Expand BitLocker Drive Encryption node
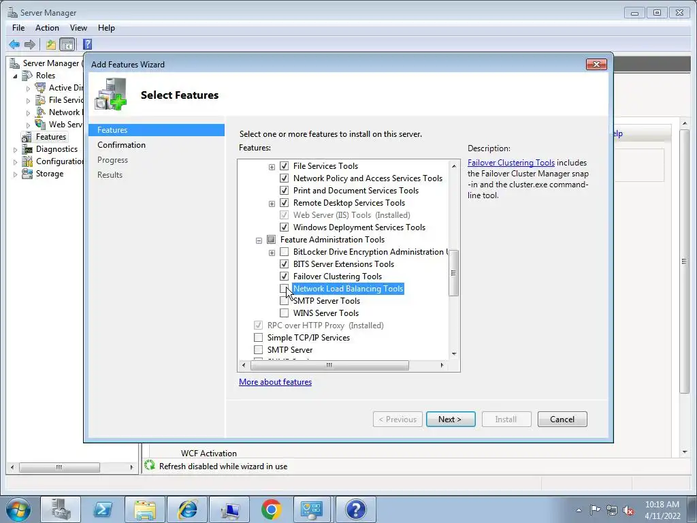The width and height of the screenshot is (697, 523). (272, 253)
